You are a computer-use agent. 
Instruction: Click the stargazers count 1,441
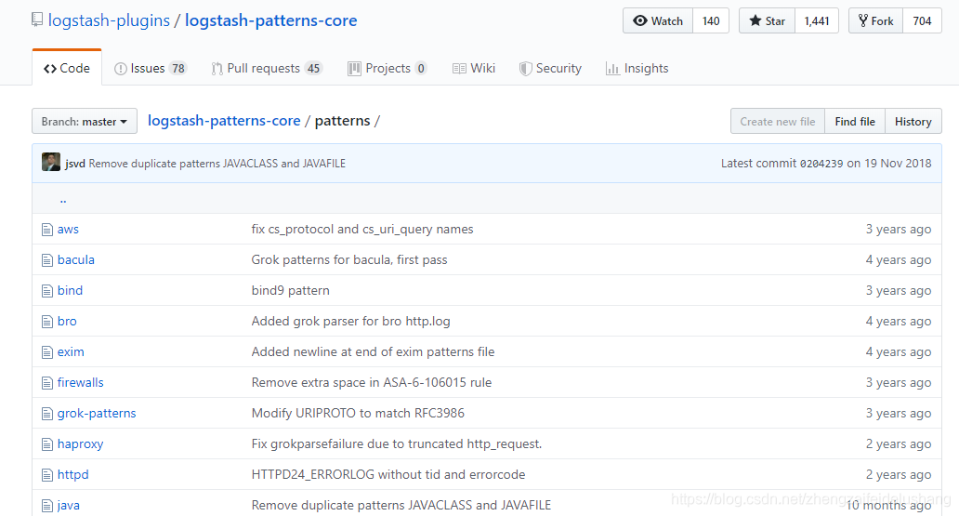pos(817,20)
